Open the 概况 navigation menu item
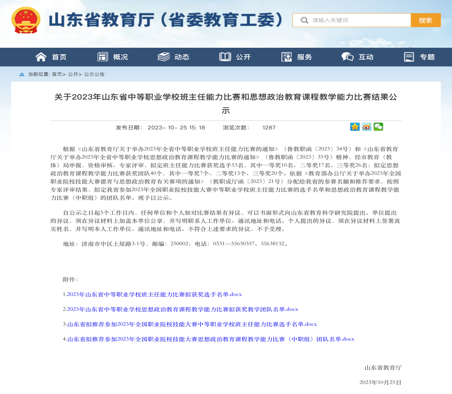Image resolution: width=452 pixels, height=394 pixels. 120,57
